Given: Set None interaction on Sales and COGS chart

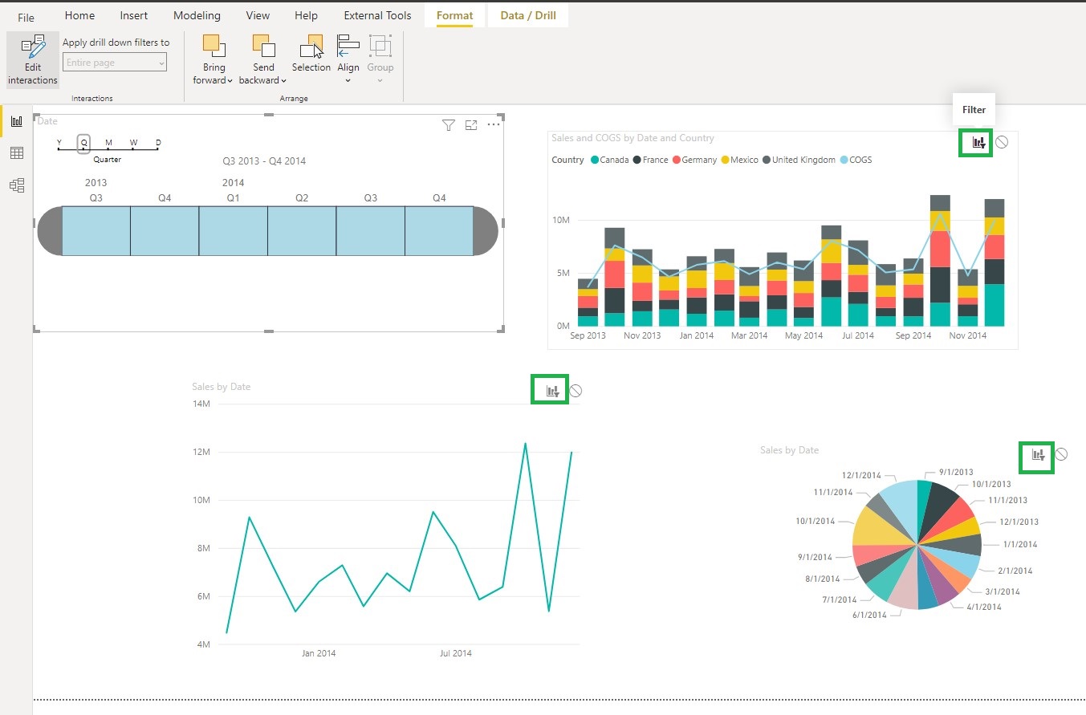Looking at the screenshot, I should 1002,143.
